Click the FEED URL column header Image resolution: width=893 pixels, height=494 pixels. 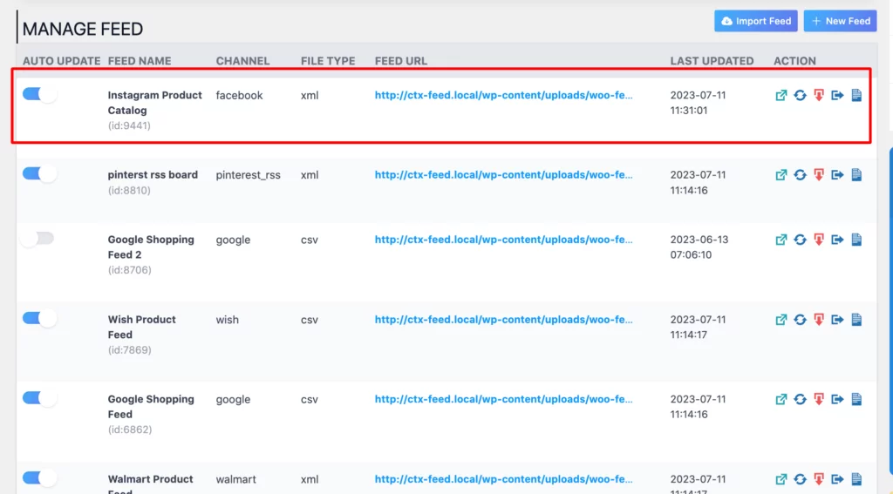(x=401, y=61)
